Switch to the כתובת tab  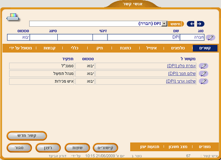pyautogui.click(x=125, y=48)
